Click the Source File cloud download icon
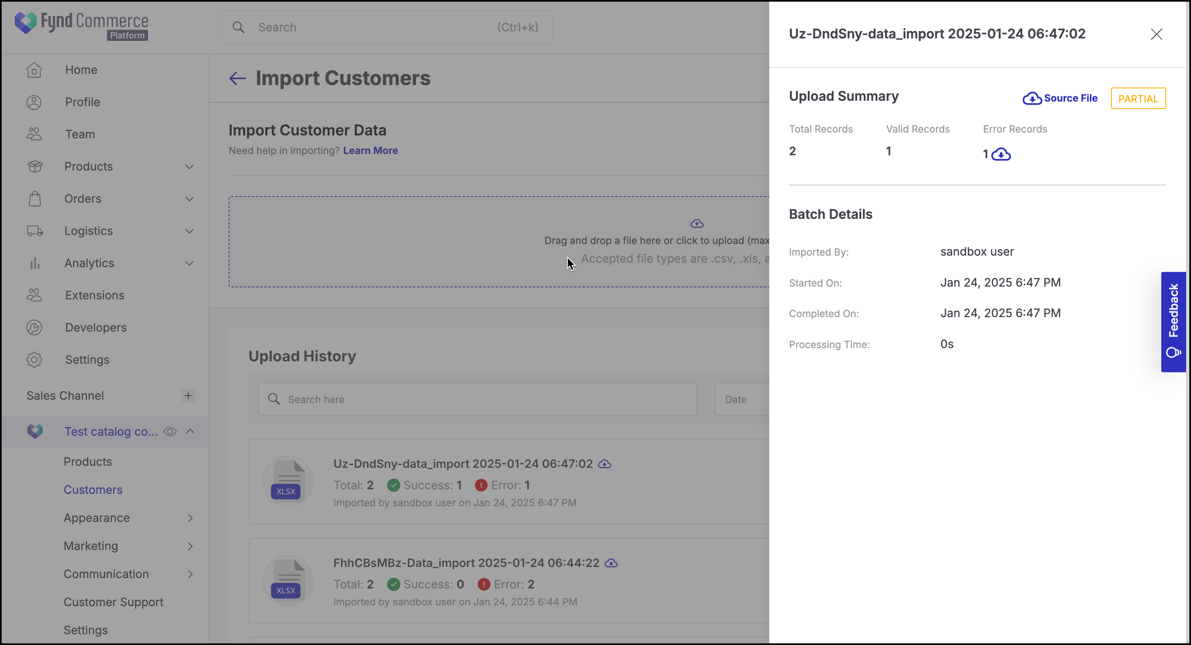The image size is (1191, 645). (x=1032, y=98)
